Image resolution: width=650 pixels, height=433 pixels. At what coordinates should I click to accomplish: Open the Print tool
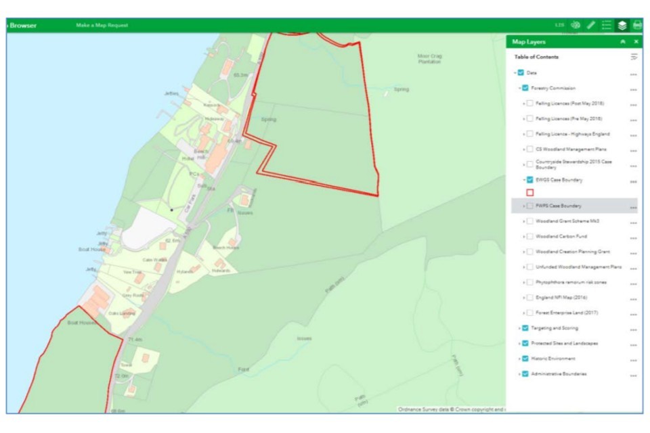(637, 25)
